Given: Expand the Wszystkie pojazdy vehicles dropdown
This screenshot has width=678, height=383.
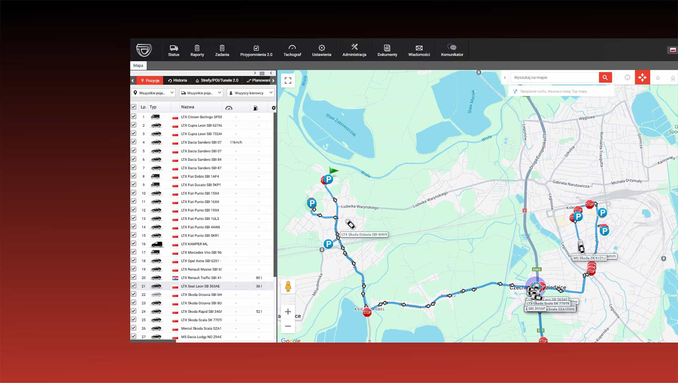Looking at the screenshot, I should (154, 93).
